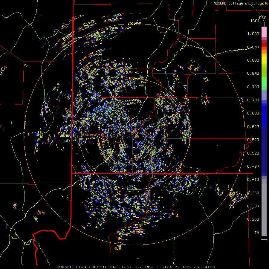Click the 0.627 scale value
Viewport: 269px width, 269px height.
[253, 127]
